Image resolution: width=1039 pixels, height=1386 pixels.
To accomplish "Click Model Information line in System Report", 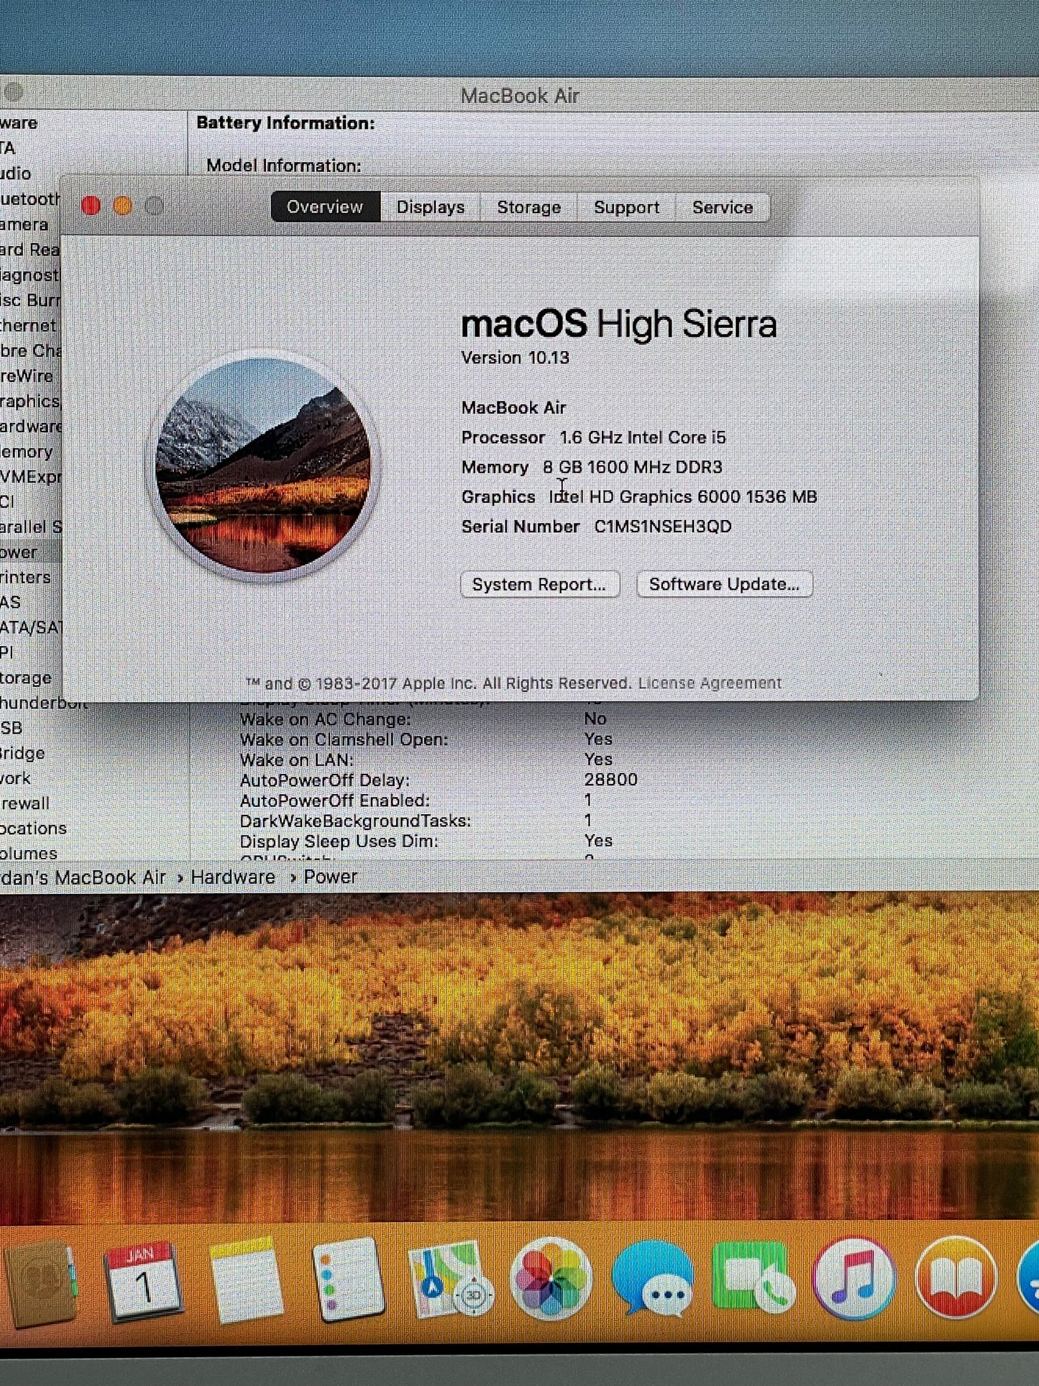I will coord(284,165).
